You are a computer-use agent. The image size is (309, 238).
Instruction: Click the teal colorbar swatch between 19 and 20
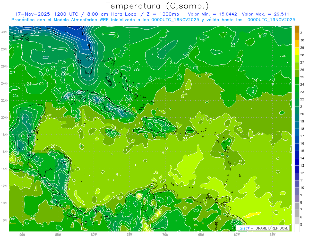click(x=297, y=118)
